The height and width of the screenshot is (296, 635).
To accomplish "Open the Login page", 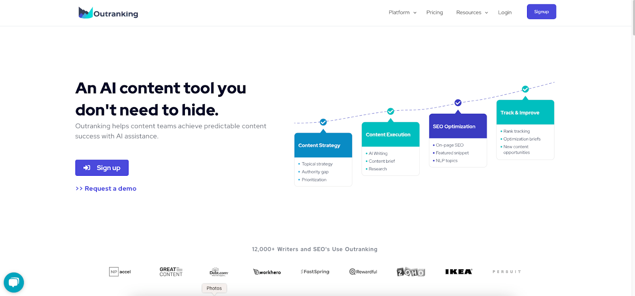I will pos(505,12).
